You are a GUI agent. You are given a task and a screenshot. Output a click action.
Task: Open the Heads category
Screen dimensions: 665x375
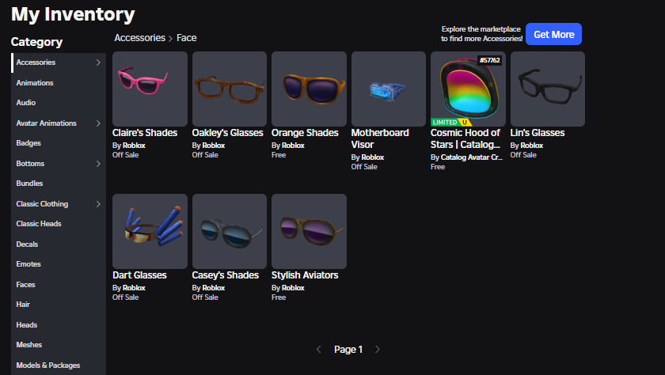pos(27,325)
